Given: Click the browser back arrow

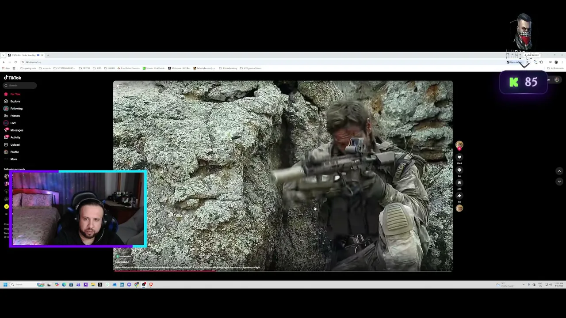Looking at the screenshot, I should (4, 62).
